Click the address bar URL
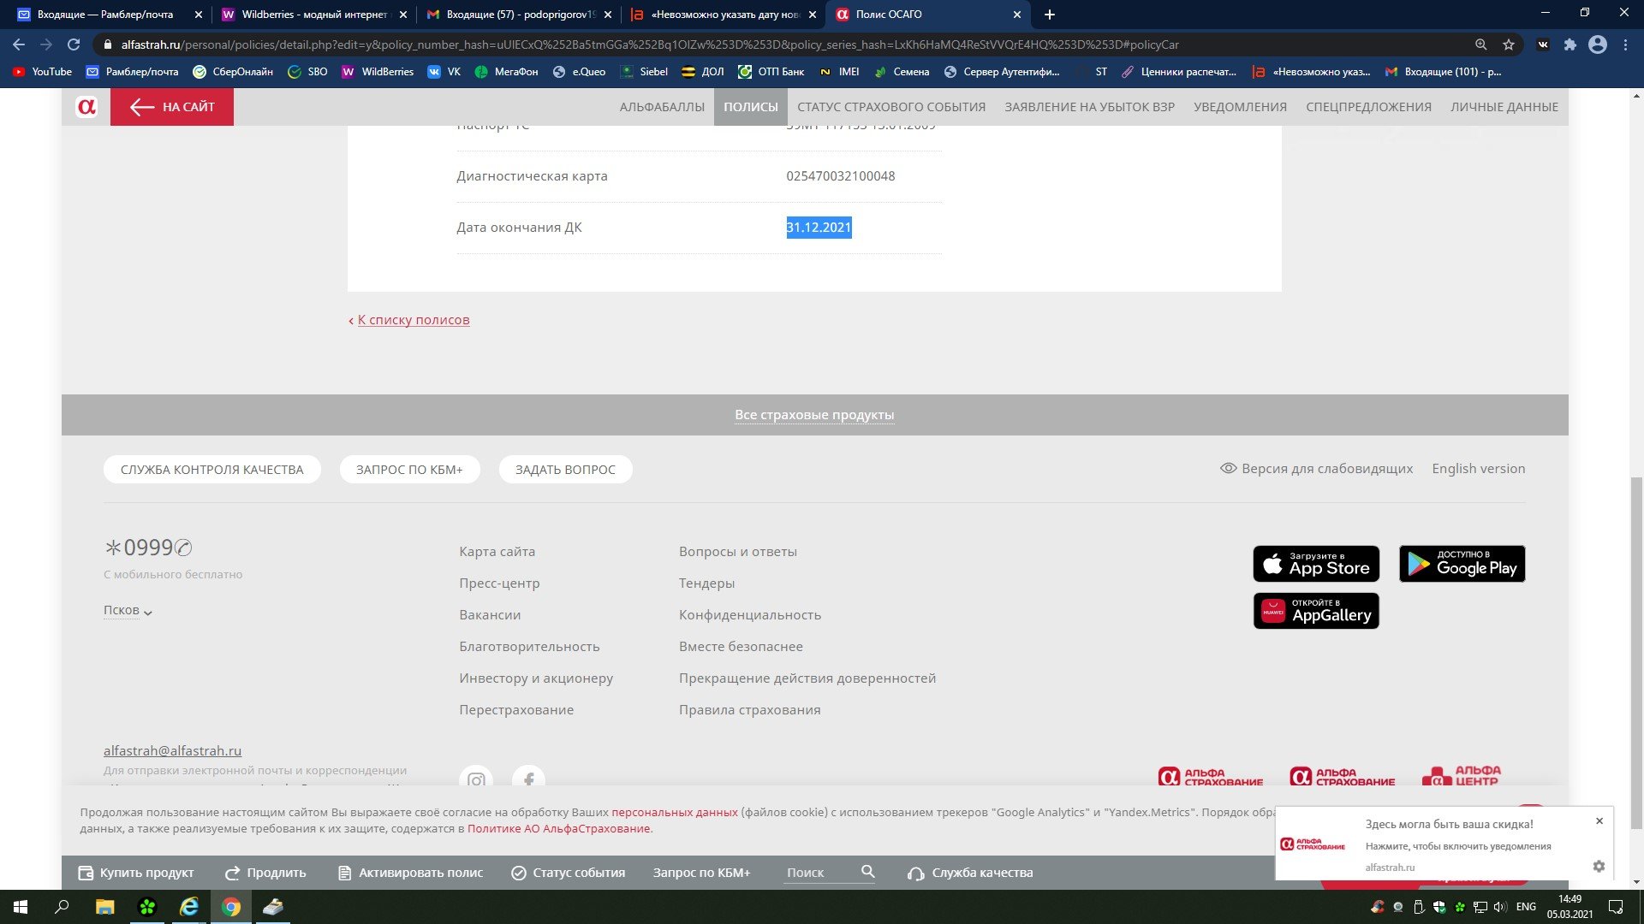 (x=651, y=44)
